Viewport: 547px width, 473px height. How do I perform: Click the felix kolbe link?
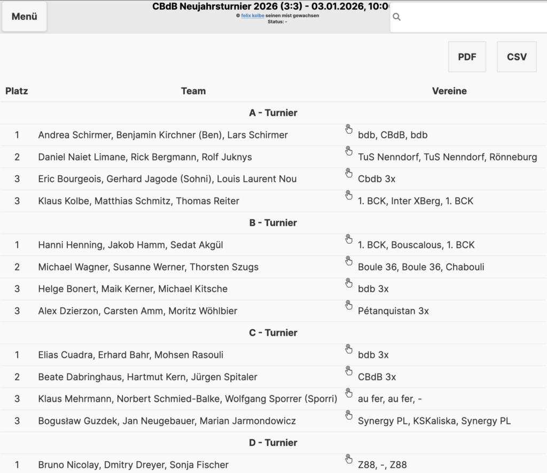253,16
